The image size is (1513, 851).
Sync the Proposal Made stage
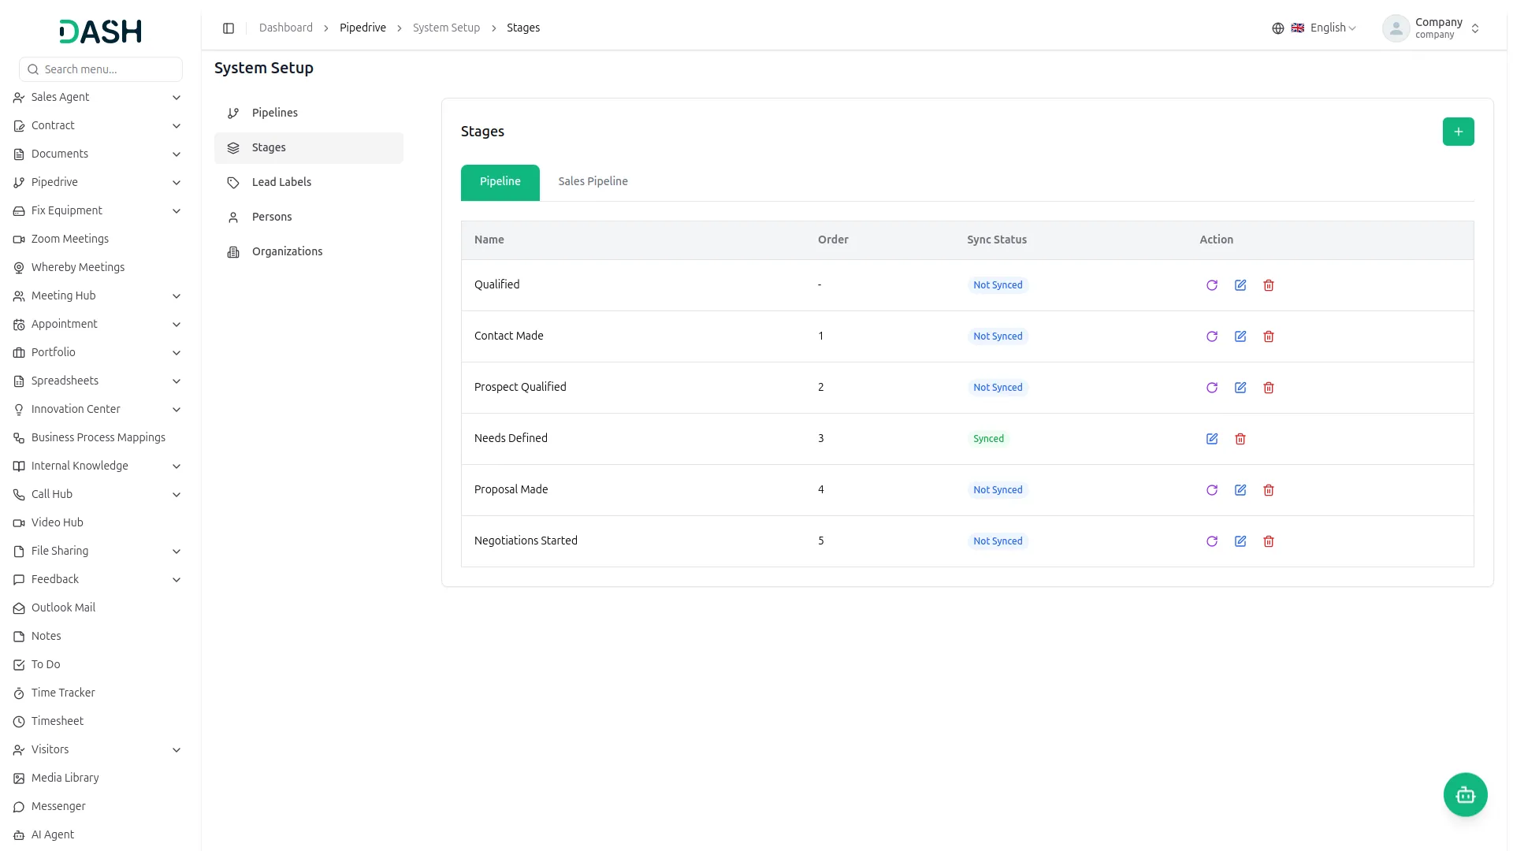point(1212,490)
